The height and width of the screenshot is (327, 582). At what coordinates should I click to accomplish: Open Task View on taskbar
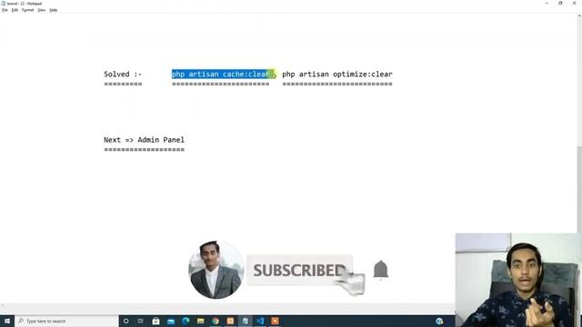tap(141, 321)
